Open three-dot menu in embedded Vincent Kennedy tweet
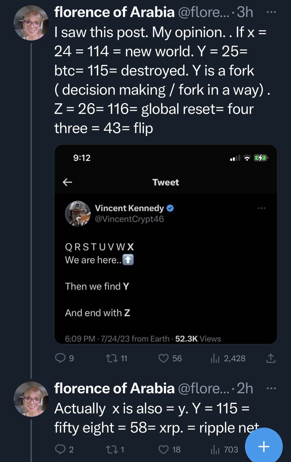The height and width of the screenshot is (462, 291). click(262, 208)
